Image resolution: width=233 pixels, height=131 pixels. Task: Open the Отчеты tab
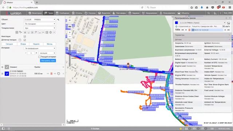click(77, 13)
